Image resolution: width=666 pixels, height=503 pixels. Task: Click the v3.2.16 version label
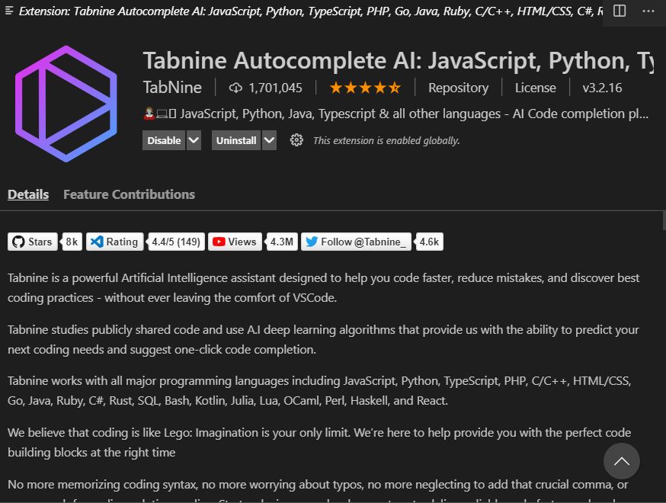[602, 88]
